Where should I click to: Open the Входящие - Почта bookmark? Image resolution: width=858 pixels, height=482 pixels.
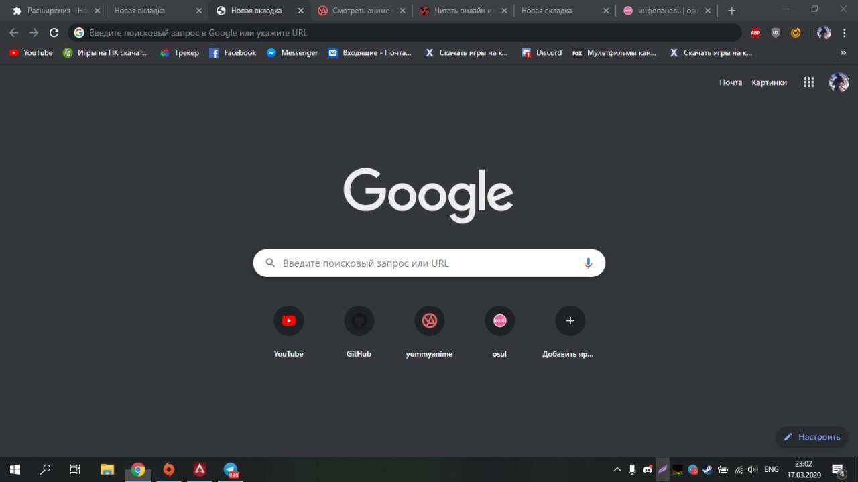pos(370,53)
